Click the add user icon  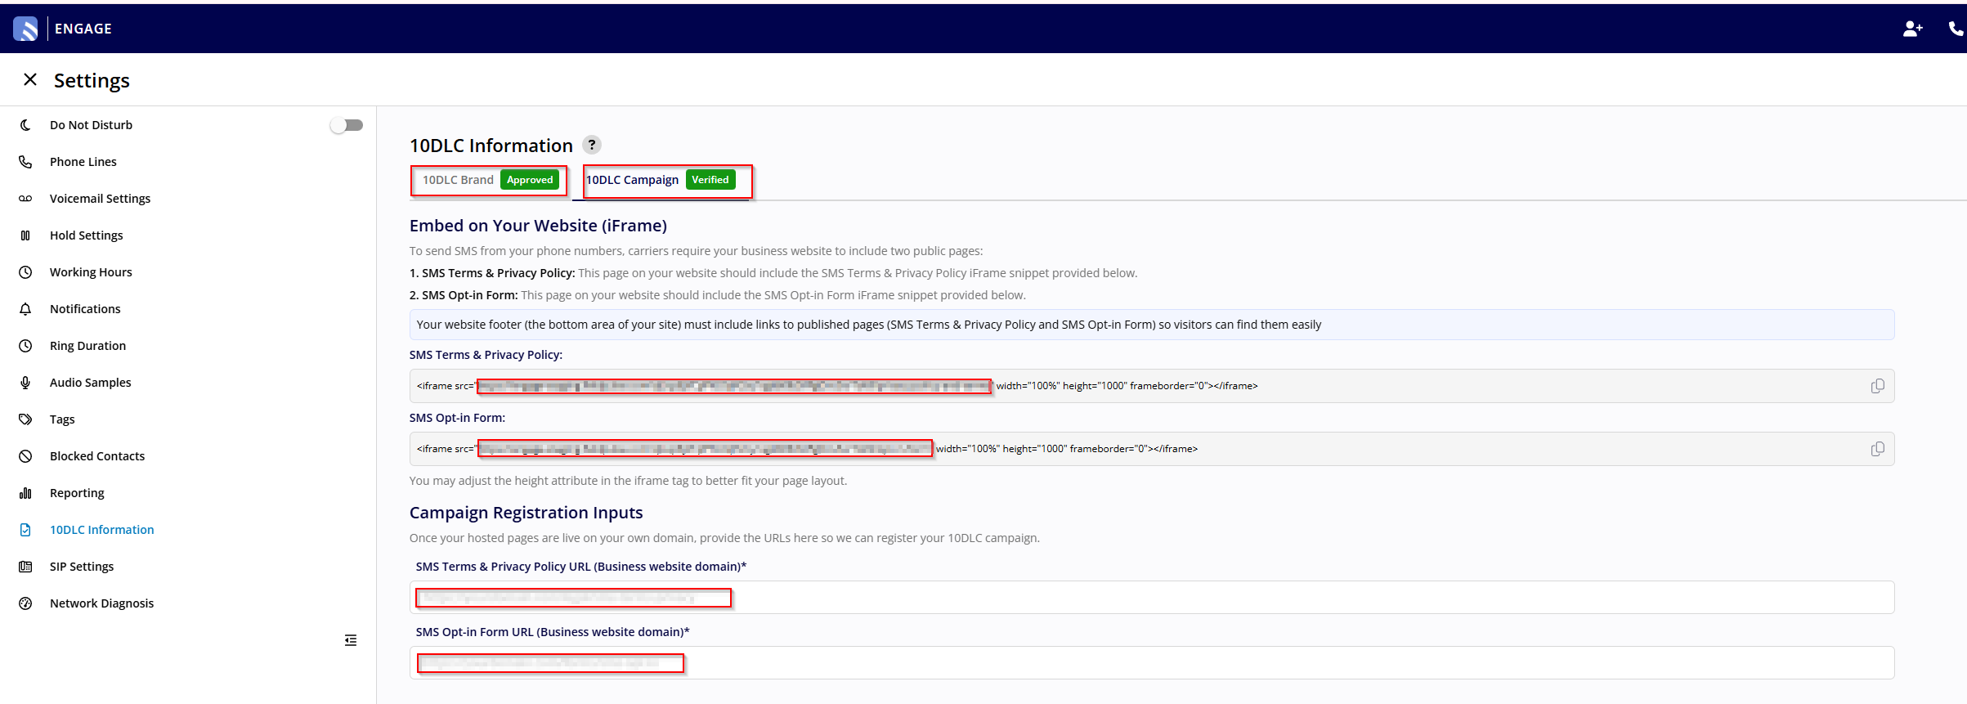click(x=1912, y=29)
